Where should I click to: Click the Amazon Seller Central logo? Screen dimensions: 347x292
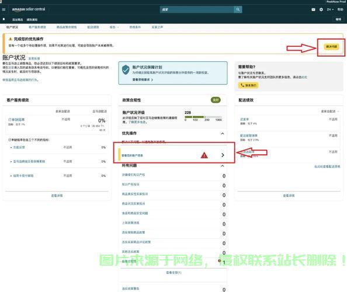[29, 9]
